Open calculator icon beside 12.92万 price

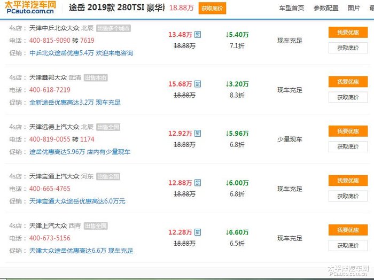click(x=198, y=134)
